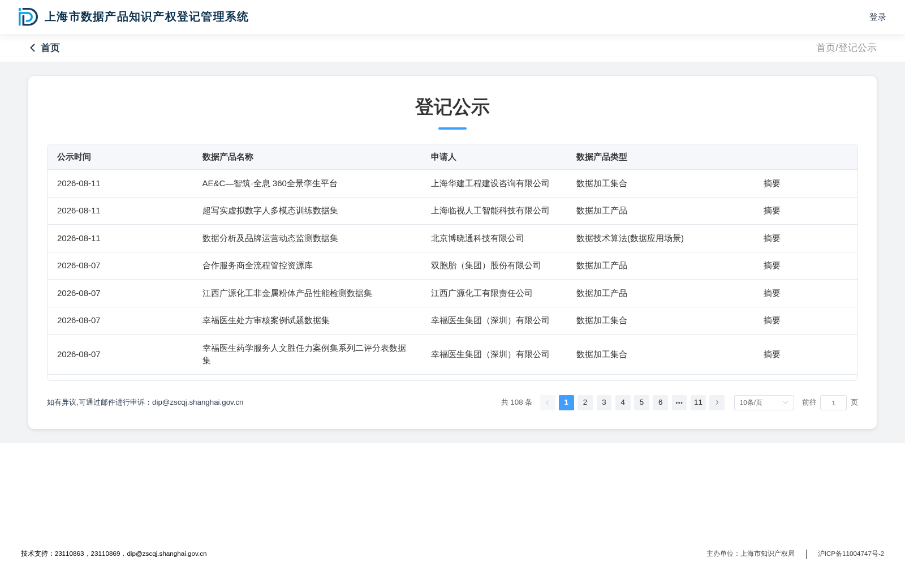Select page 3 in pagination

point(604,402)
